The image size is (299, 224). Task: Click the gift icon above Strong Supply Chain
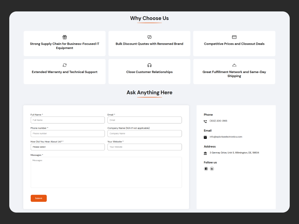click(x=65, y=37)
